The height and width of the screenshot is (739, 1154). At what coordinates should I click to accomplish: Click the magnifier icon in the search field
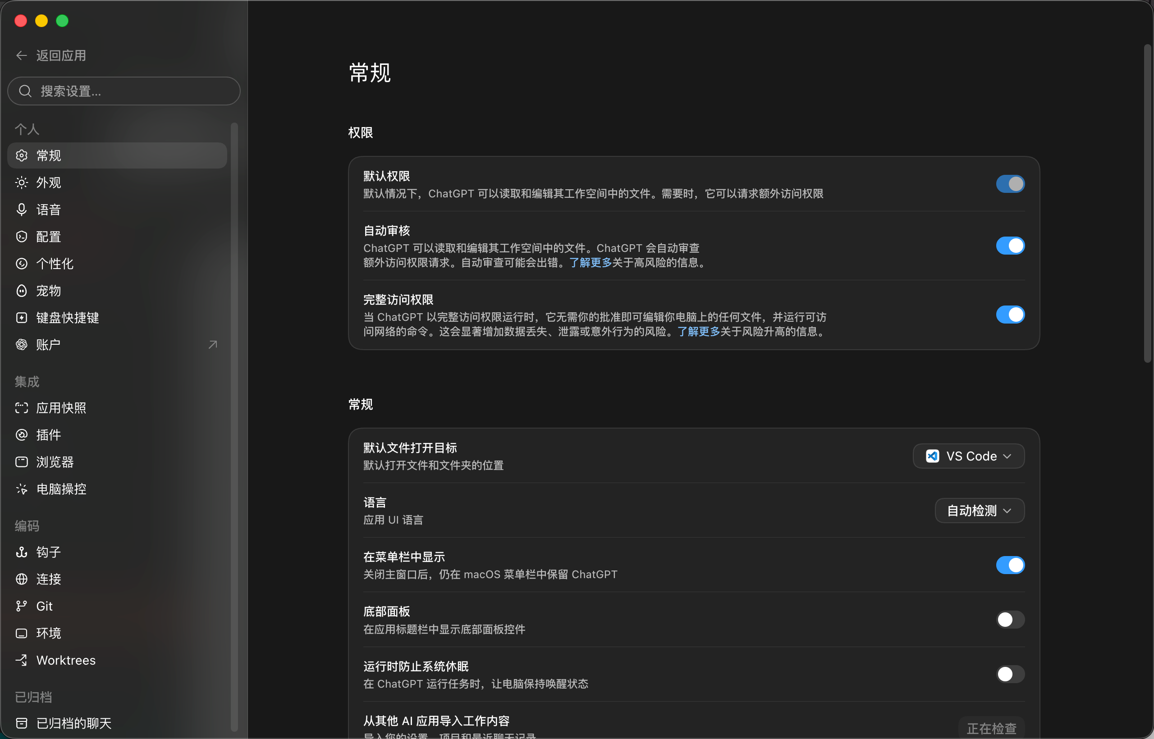[25, 91]
